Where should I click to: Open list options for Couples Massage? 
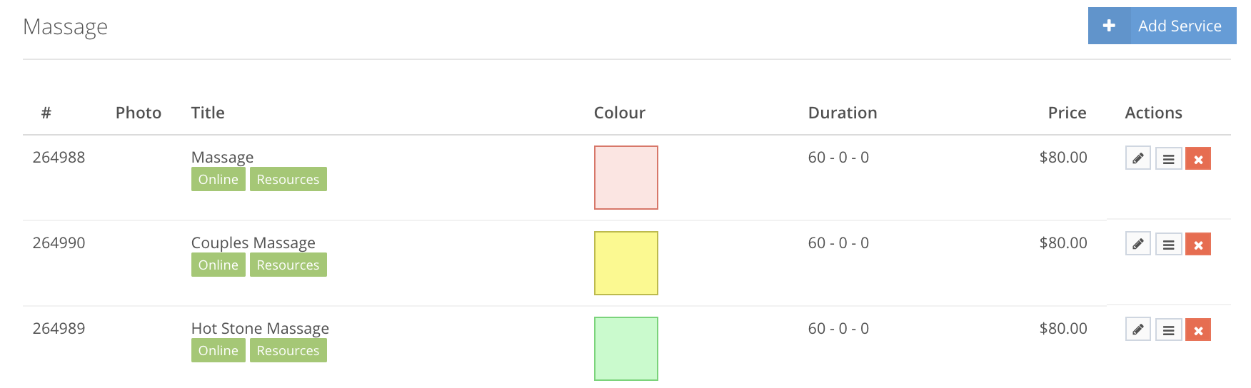click(1168, 244)
